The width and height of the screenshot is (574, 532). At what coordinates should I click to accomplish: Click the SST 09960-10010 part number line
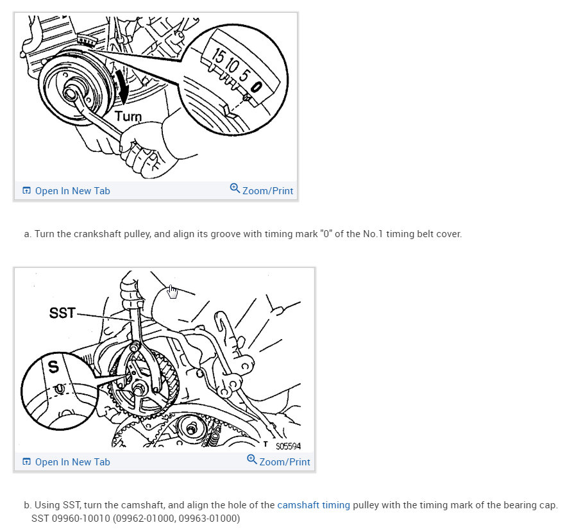135,519
